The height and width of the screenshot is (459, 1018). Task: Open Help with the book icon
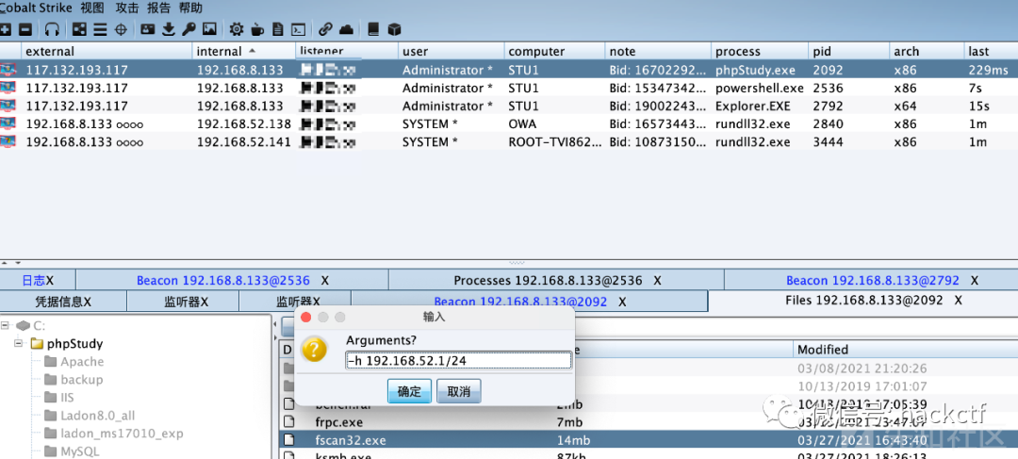pos(373,29)
